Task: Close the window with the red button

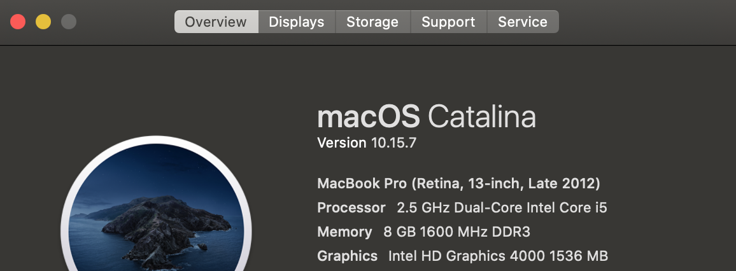Action: click(x=18, y=22)
